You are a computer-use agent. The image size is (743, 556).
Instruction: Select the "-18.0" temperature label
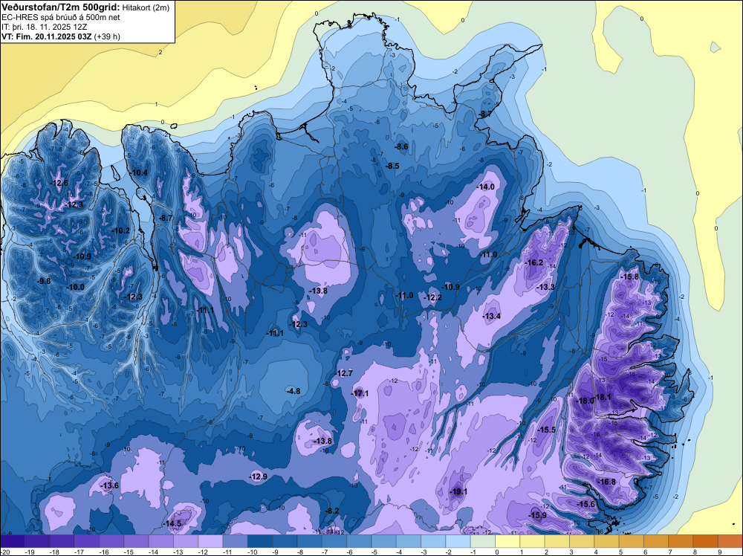pyautogui.click(x=585, y=401)
